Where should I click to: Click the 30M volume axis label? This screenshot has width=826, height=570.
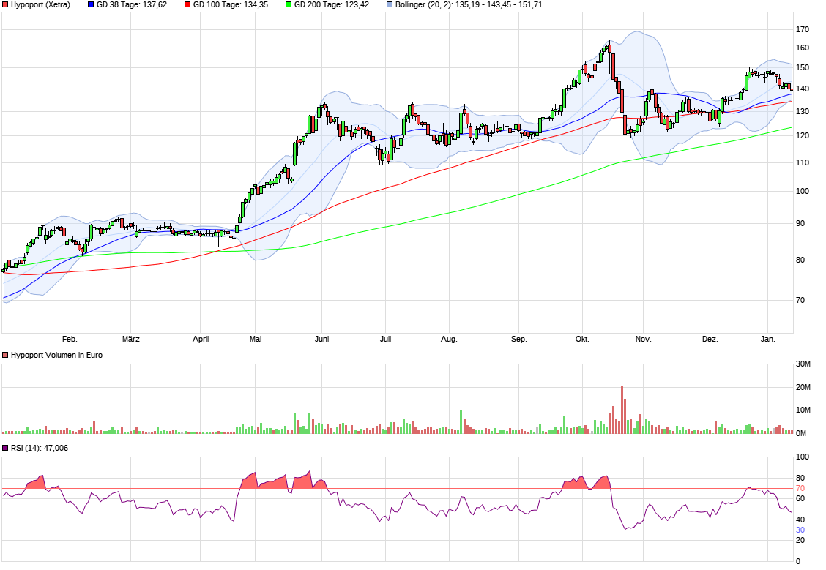pos(803,364)
